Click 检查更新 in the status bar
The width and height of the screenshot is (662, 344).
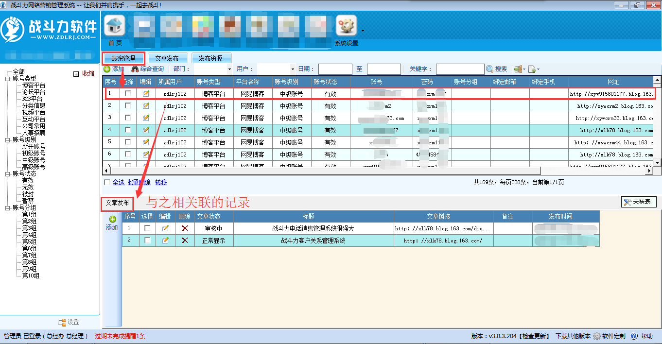click(x=535, y=336)
